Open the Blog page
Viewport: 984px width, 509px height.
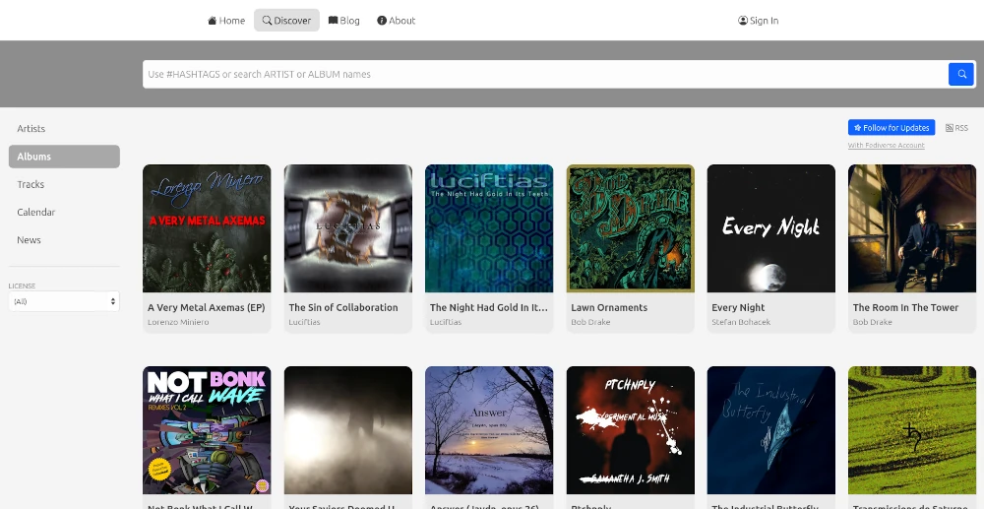[x=344, y=21]
